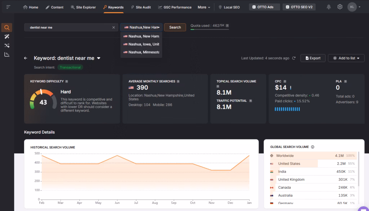Clear the keyword search field with X
This screenshot has height=211, width=369.
click(x=114, y=27)
